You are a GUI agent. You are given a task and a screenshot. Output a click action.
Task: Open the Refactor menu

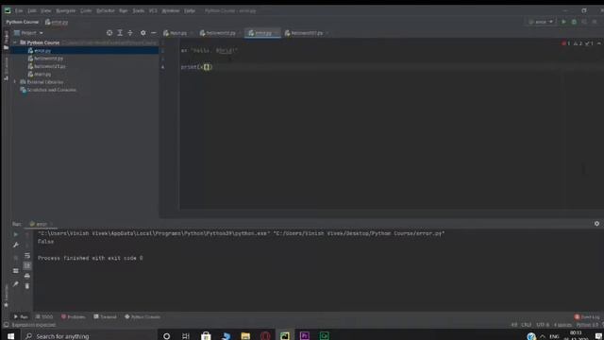(x=106, y=10)
